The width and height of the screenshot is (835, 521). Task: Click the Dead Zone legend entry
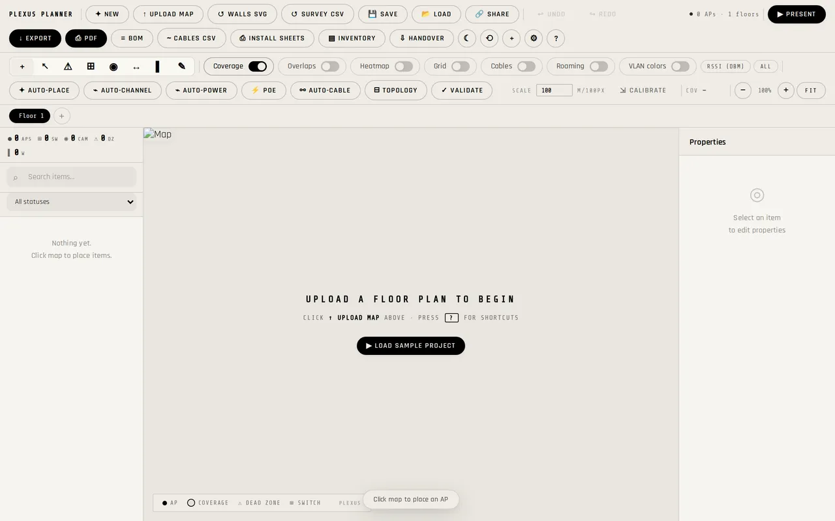click(259, 503)
